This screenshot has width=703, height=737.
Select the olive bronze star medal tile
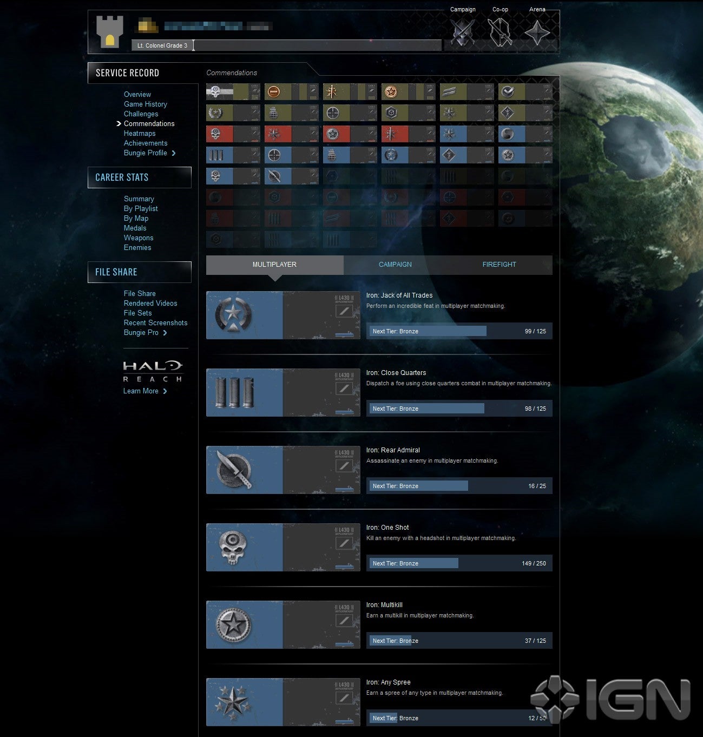pos(409,92)
